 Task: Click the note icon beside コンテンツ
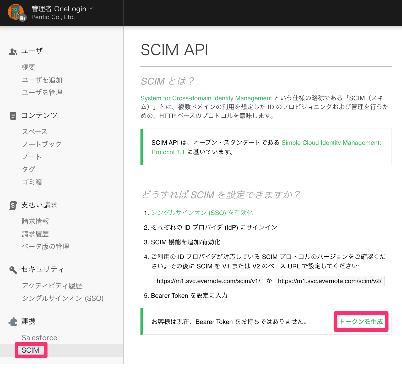pos(13,116)
